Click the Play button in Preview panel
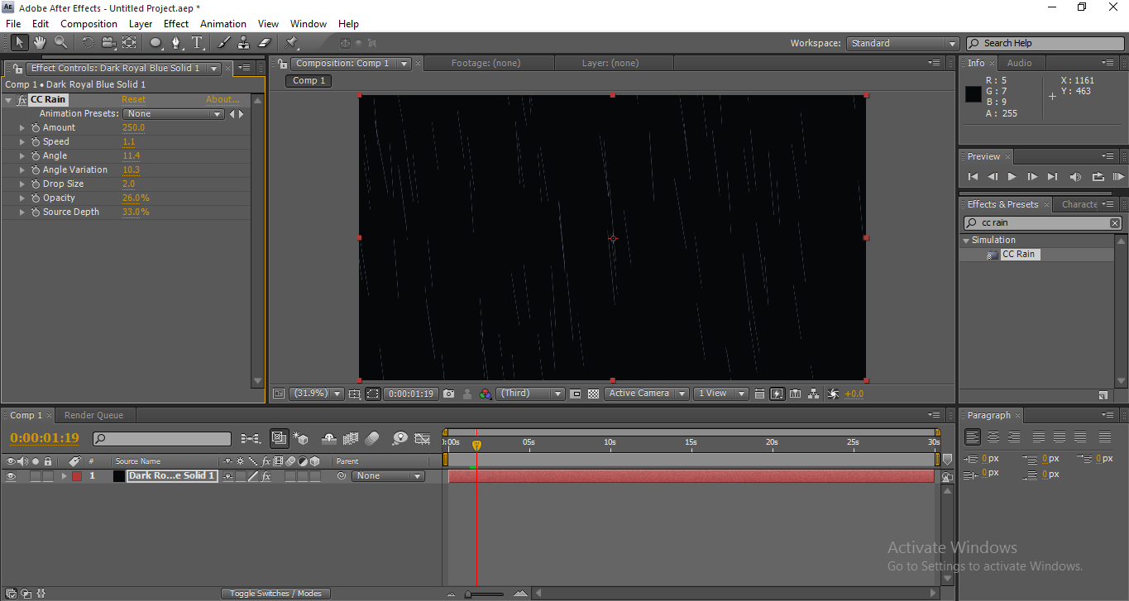Viewport: 1129px width, 601px height. click(x=1012, y=177)
